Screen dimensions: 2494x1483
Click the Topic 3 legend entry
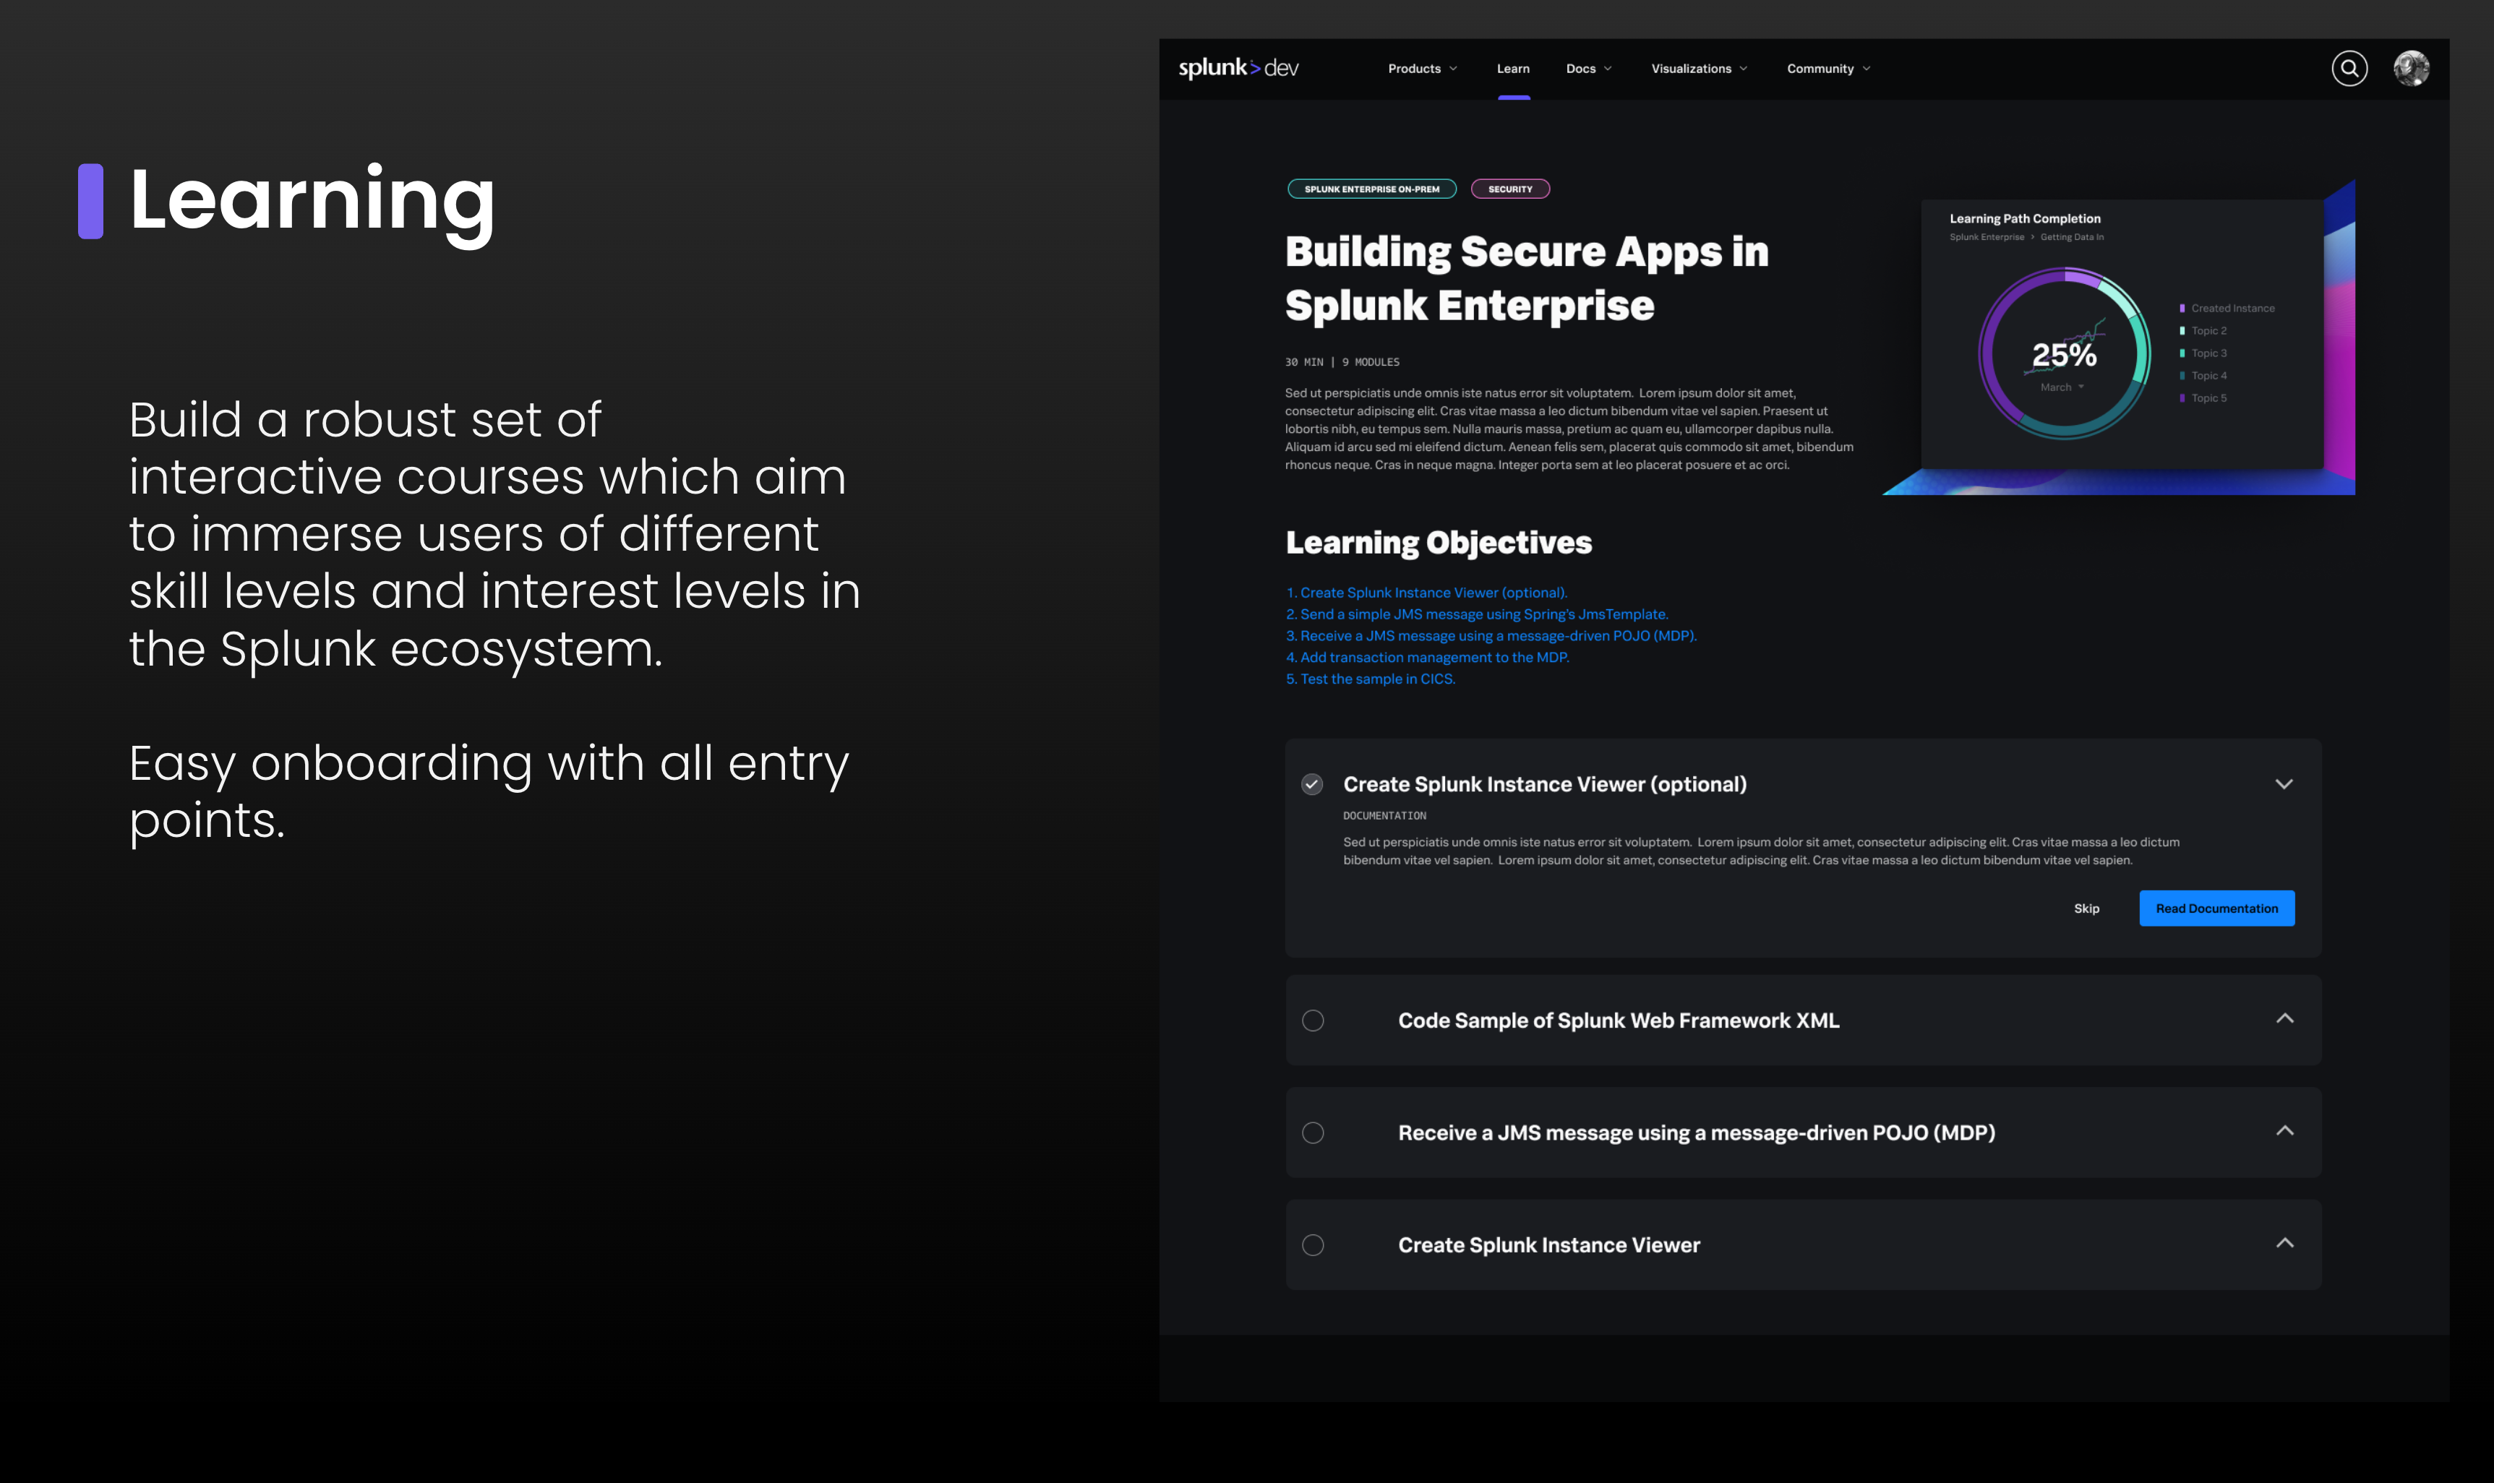(x=2203, y=353)
